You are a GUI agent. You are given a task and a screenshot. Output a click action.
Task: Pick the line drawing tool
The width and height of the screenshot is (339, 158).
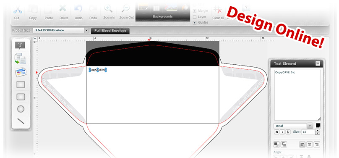point(21,121)
